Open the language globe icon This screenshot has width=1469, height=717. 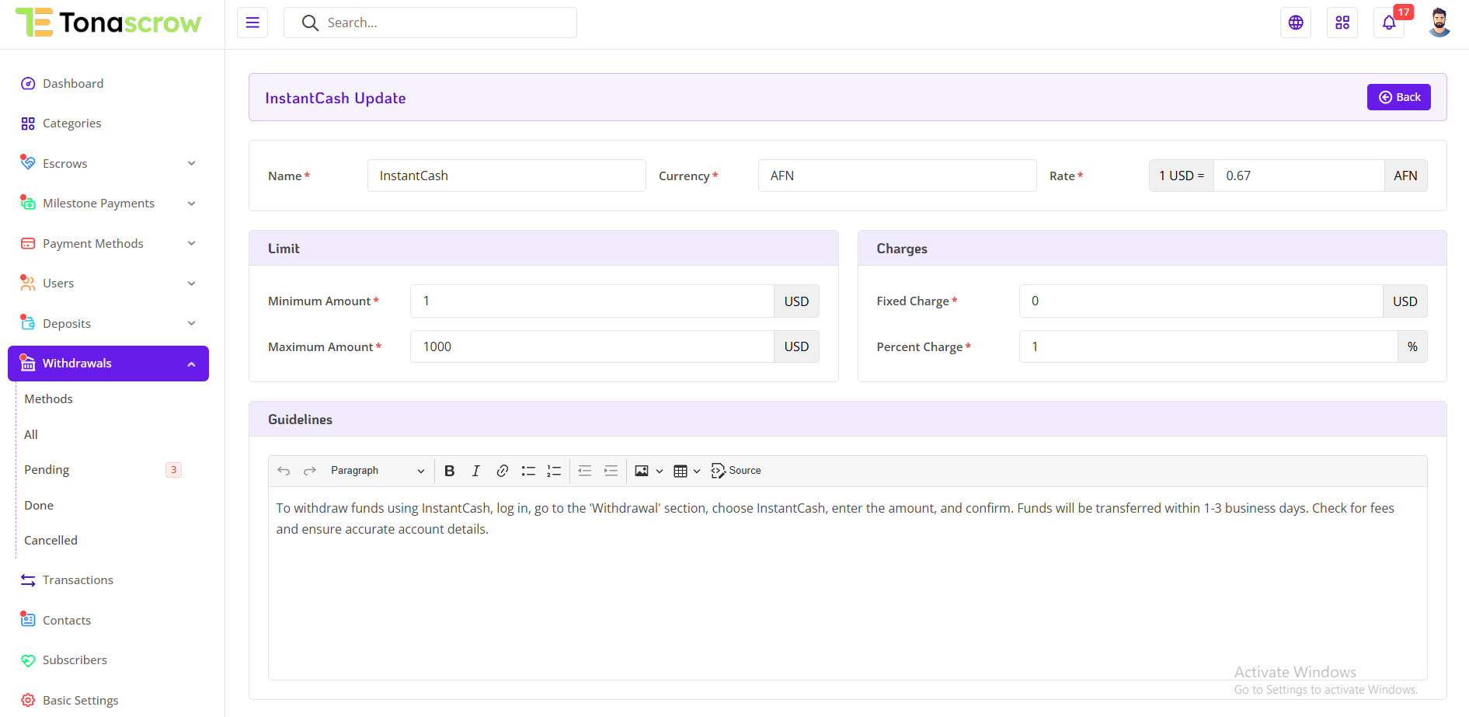1296,23
